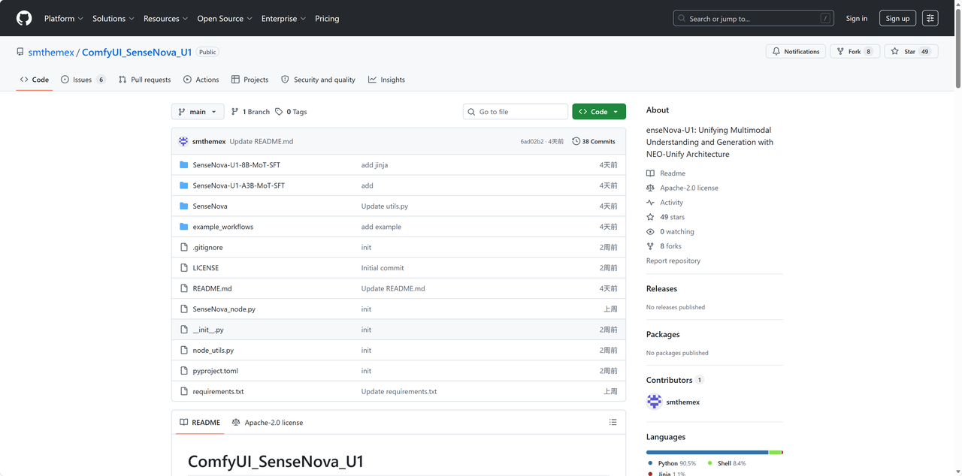Open the Open Source dropdown
The image size is (962, 476).
(x=225, y=19)
